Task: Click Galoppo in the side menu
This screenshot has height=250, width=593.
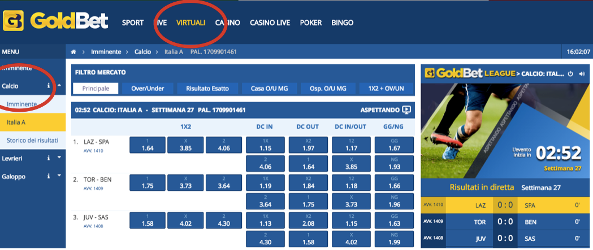Action: [x=14, y=177]
